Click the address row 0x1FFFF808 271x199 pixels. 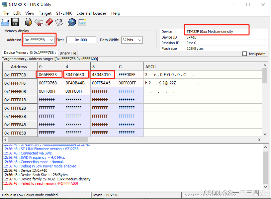pyautogui.click(x=20, y=91)
